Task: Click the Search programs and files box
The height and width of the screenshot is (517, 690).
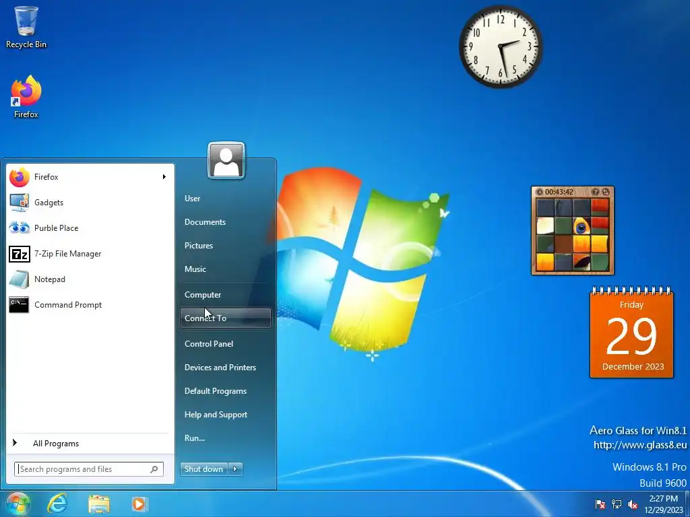Action: coord(88,469)
